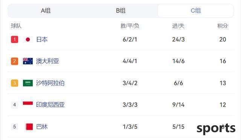Screen dimensions: 241x140
Task: Open the 巴林 team link
Action: coord(42,126)
